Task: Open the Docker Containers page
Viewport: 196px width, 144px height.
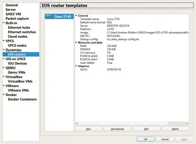Action: click(x=22, y=99)
